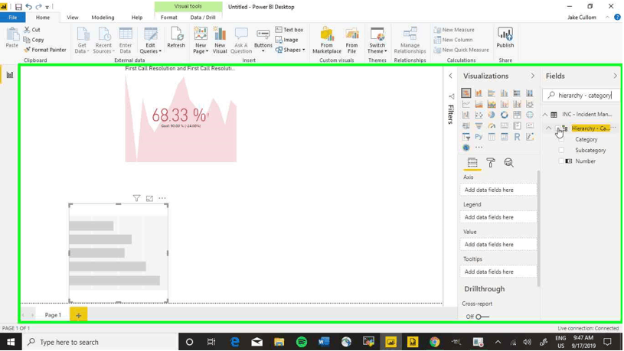Open the File menu
Image resolution: width=624 pixels, height=351 pixels.
13,18
